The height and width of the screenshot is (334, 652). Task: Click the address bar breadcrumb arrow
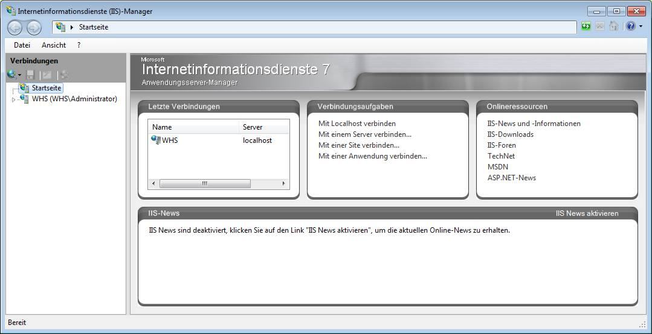point(71,27)
